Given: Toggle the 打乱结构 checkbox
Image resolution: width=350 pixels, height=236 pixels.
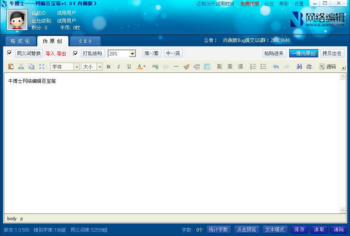Looking at the screenshot, I should pyautogui.click(x=75, y=53).
